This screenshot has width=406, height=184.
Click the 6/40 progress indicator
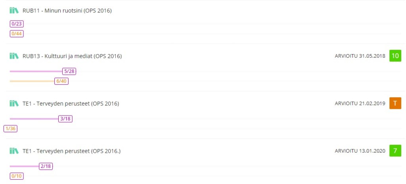pos(61,81)
